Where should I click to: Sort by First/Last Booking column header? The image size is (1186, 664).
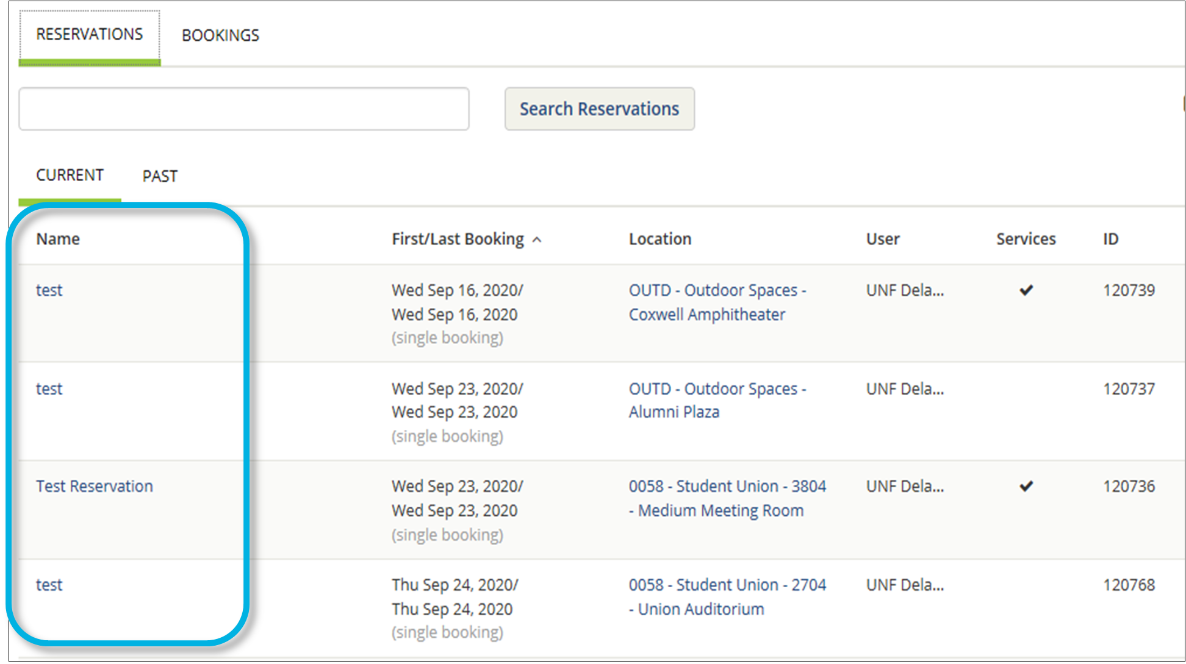click(x=458, y=239)
